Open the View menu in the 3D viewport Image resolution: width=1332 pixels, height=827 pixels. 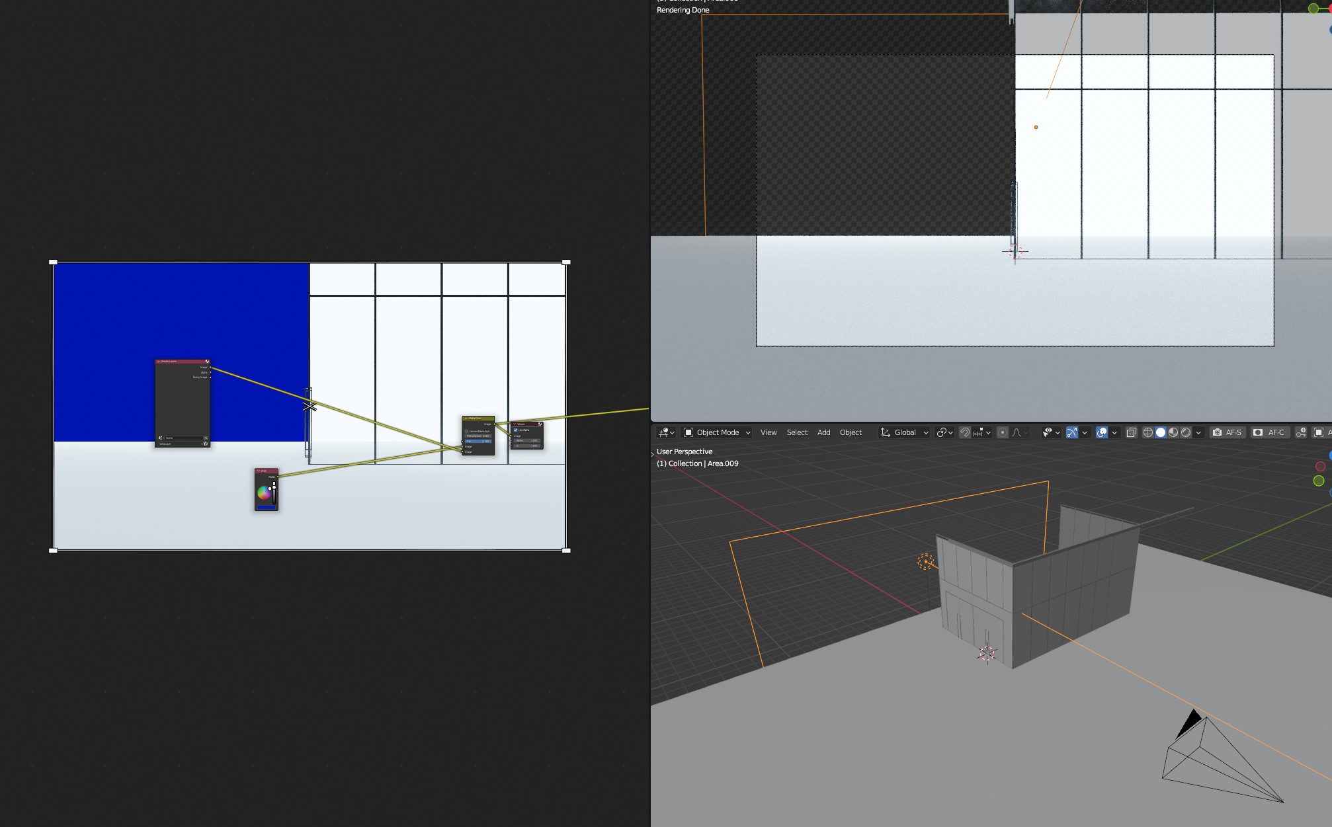click(769, 432)
